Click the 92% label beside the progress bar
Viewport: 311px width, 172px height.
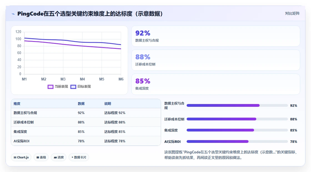(294, 106)
